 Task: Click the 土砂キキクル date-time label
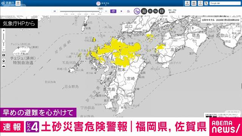tap(220, 20)
